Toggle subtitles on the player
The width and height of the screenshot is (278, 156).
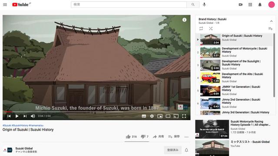pos(144,116)
